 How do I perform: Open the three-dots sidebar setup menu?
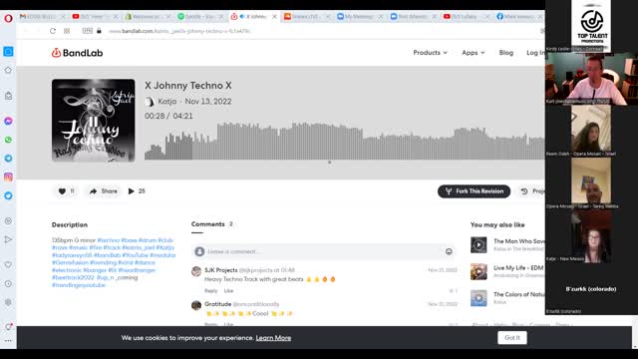[x=8, y=341]
